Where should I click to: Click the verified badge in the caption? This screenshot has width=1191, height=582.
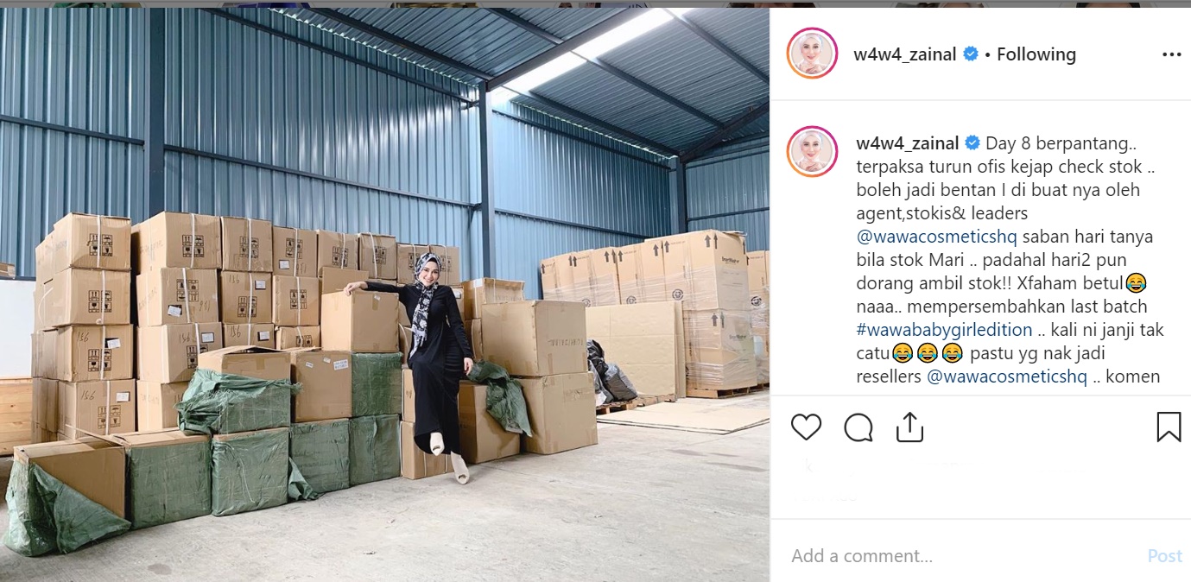point(972,143)
